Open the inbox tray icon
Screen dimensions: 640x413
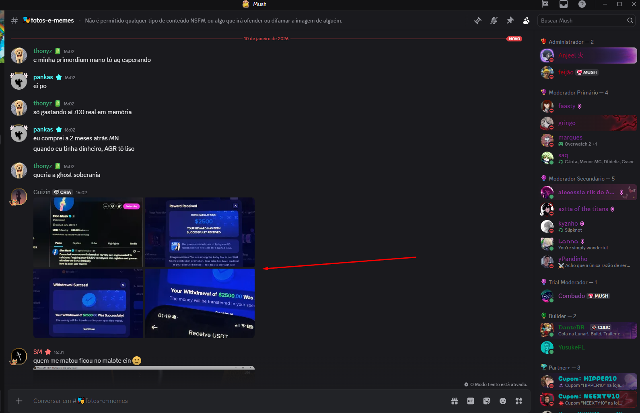click(x=564, y=4)
